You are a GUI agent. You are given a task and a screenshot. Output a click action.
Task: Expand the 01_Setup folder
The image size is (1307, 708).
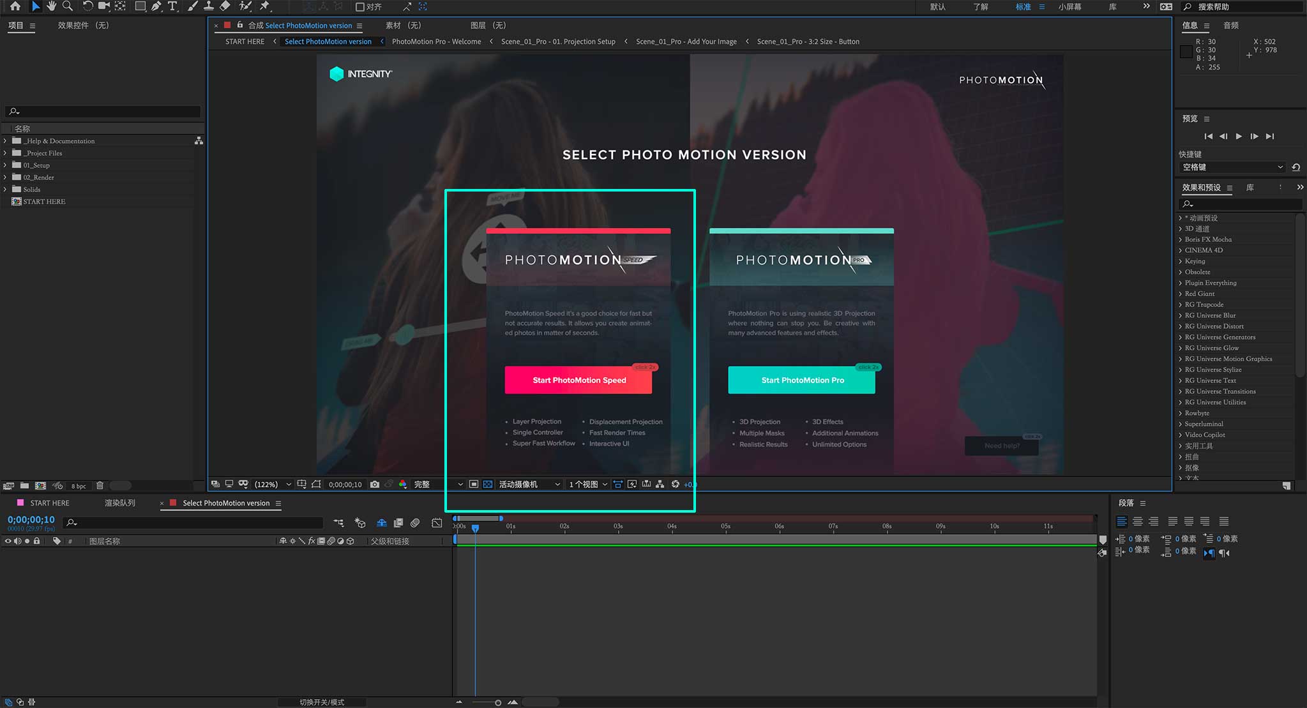[x=5, y=165]
